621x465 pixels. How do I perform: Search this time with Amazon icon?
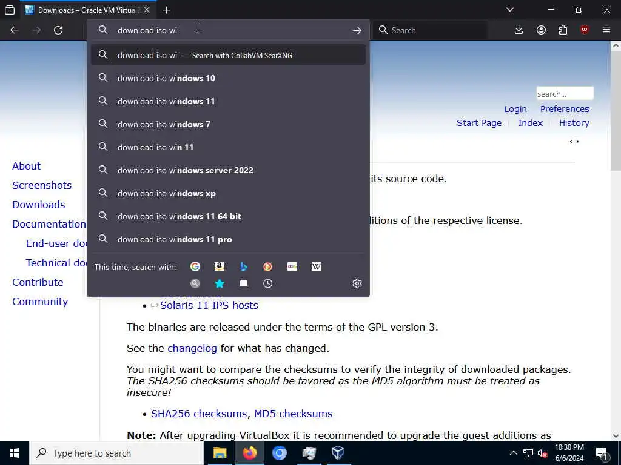point(220,266)
